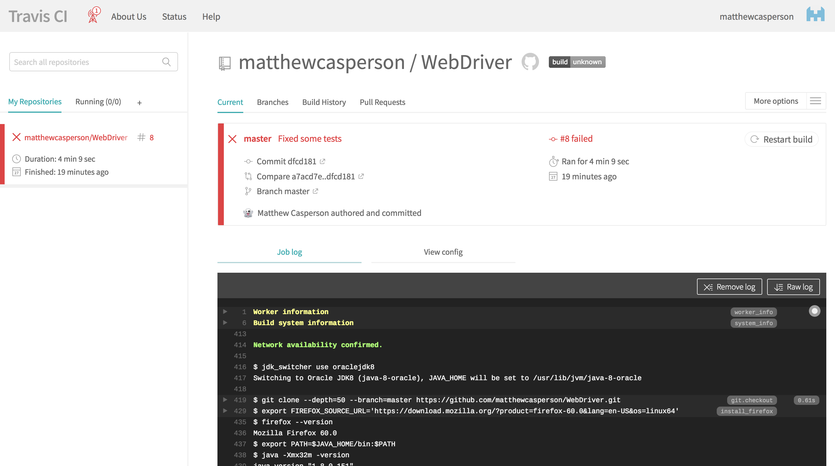The image size is (835, 466).
Task: Toggle the log follow circle indicator
Action: (x=814, y=311)
